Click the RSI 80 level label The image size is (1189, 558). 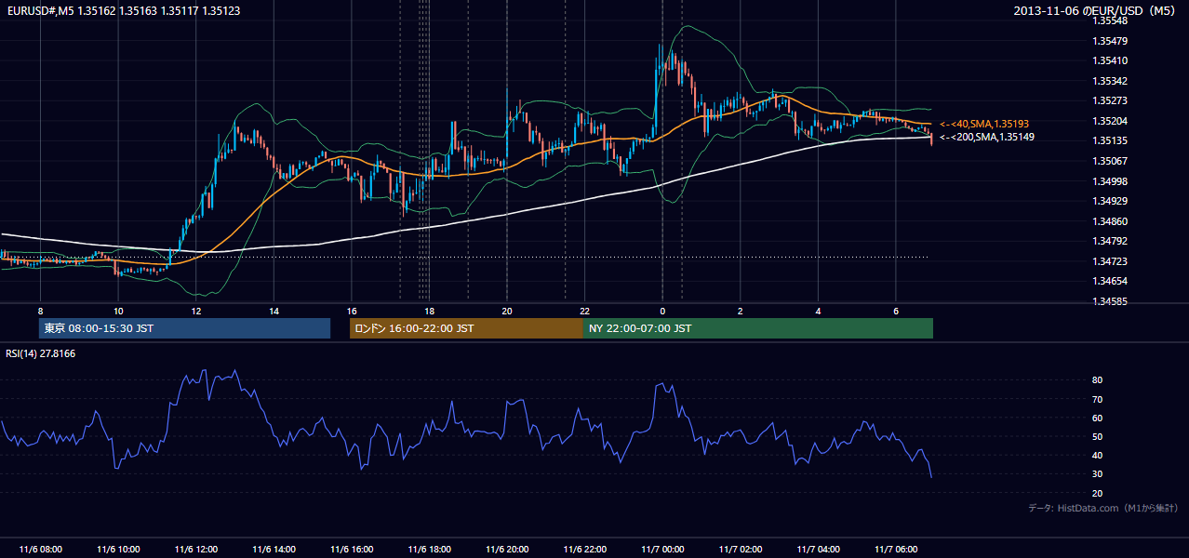pyautogui.click(x=1098, y=380)
